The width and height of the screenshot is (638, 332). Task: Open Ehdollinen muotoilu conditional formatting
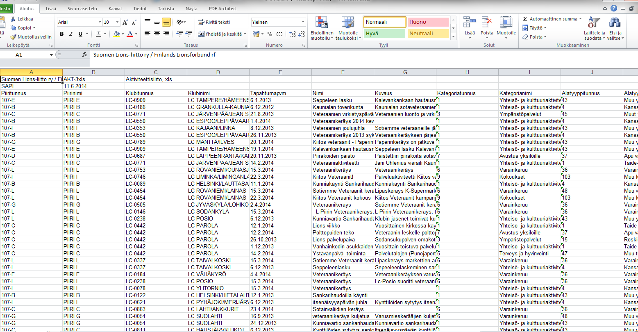click(322, 29)
